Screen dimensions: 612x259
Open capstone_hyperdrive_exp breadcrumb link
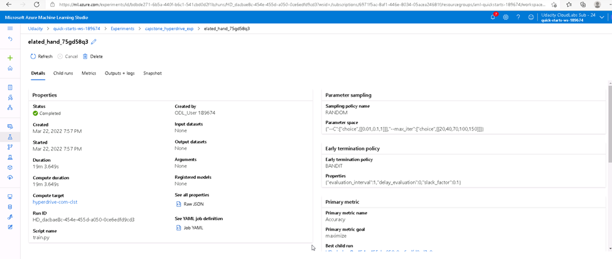[x=169, y=29]
